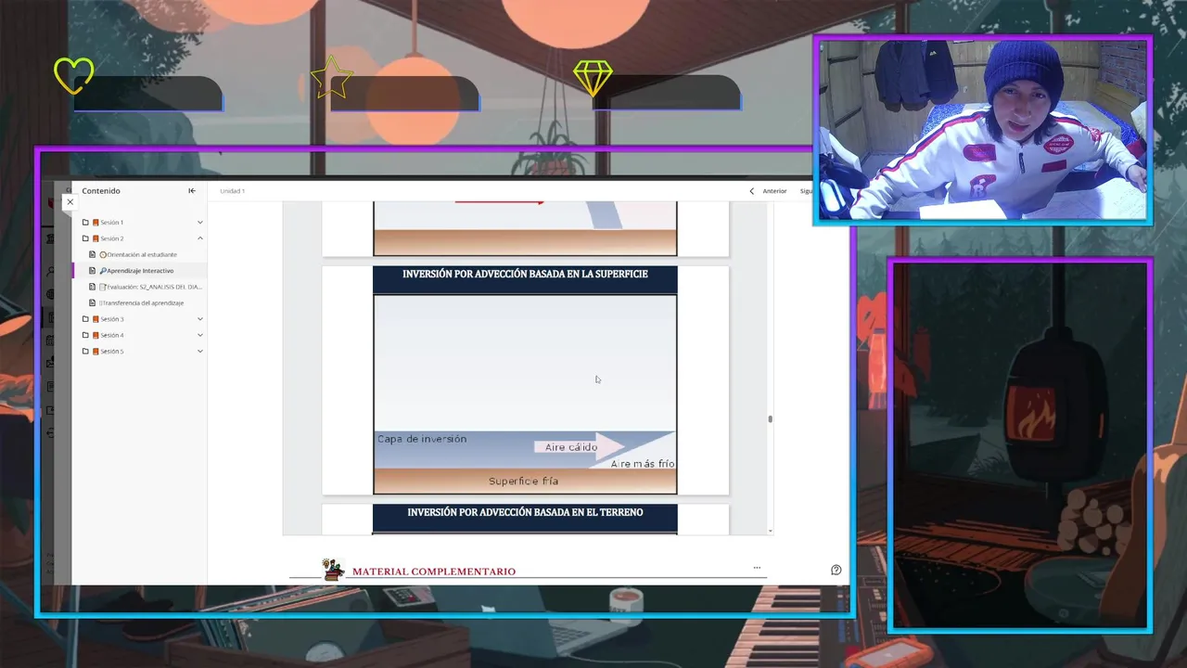Click the content frame vertical scrollbar thumb
The height and width of the screenshot is (668, 1187).
click(x=770, y=419)
